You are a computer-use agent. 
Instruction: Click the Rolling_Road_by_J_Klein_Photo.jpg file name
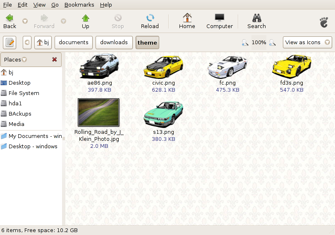point(99,135)
